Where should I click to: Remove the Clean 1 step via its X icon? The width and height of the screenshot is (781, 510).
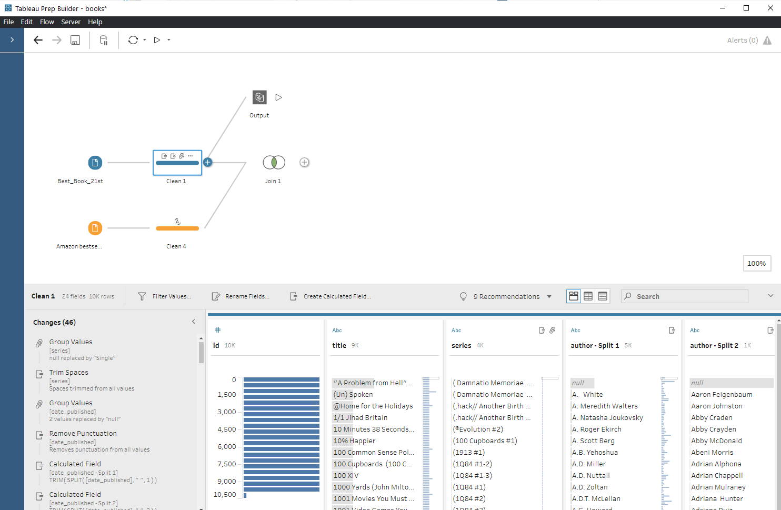click(x=173, y=156)
